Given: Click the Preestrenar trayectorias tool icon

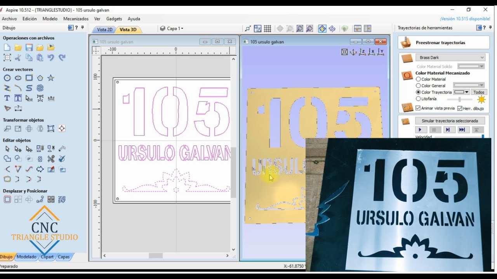Looking at the screenshot, I should coord(406,42).
